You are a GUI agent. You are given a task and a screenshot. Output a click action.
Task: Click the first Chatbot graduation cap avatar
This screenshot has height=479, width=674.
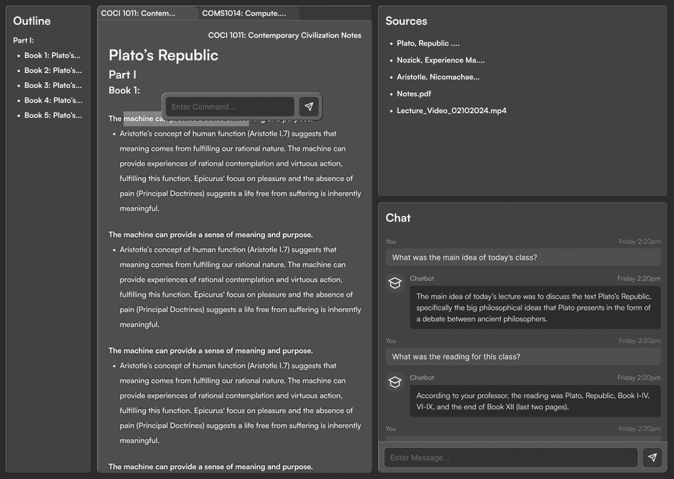coord(395,283)
